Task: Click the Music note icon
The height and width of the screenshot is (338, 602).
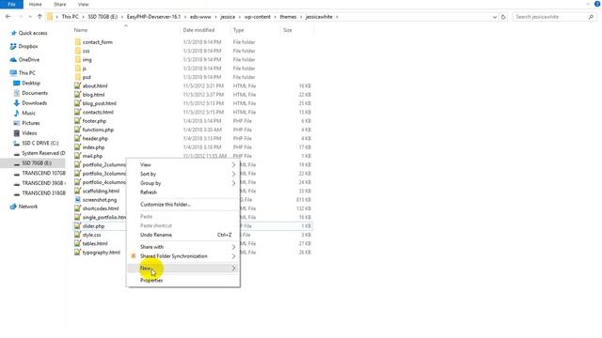Action: tap(17, 113)
